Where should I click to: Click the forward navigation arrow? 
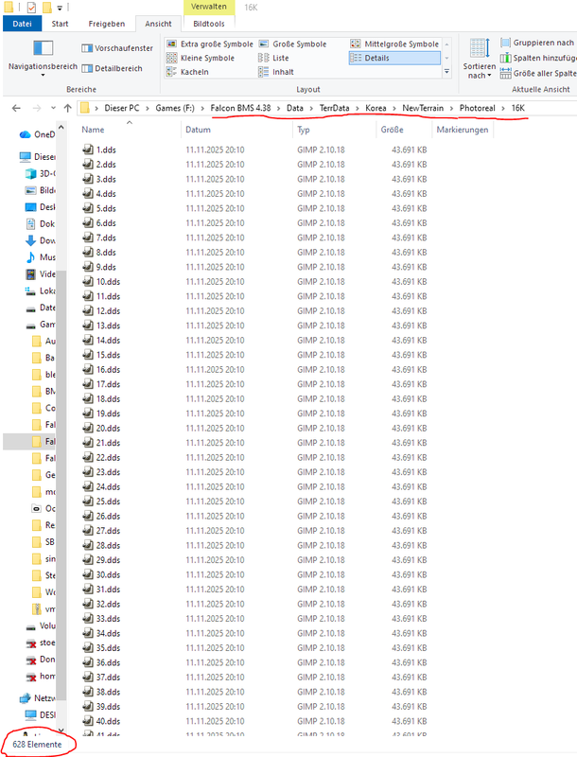pos(37,108)
